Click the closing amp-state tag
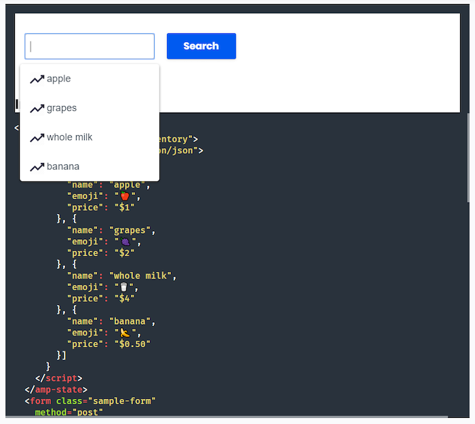 (x=56, y=390)
